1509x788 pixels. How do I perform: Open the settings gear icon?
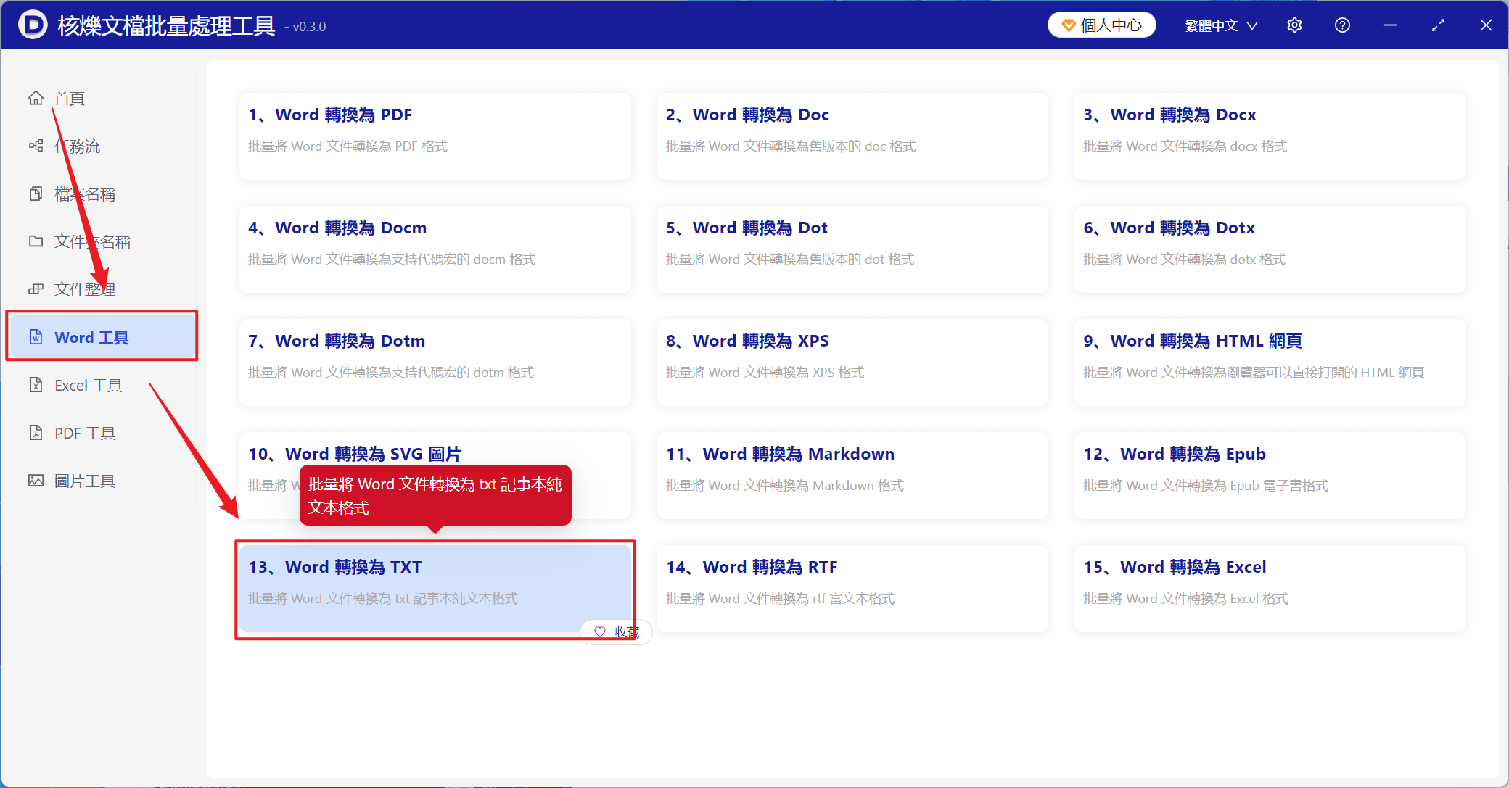coord(1294,25)
